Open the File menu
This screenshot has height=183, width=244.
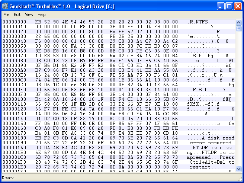click(6, 14)
